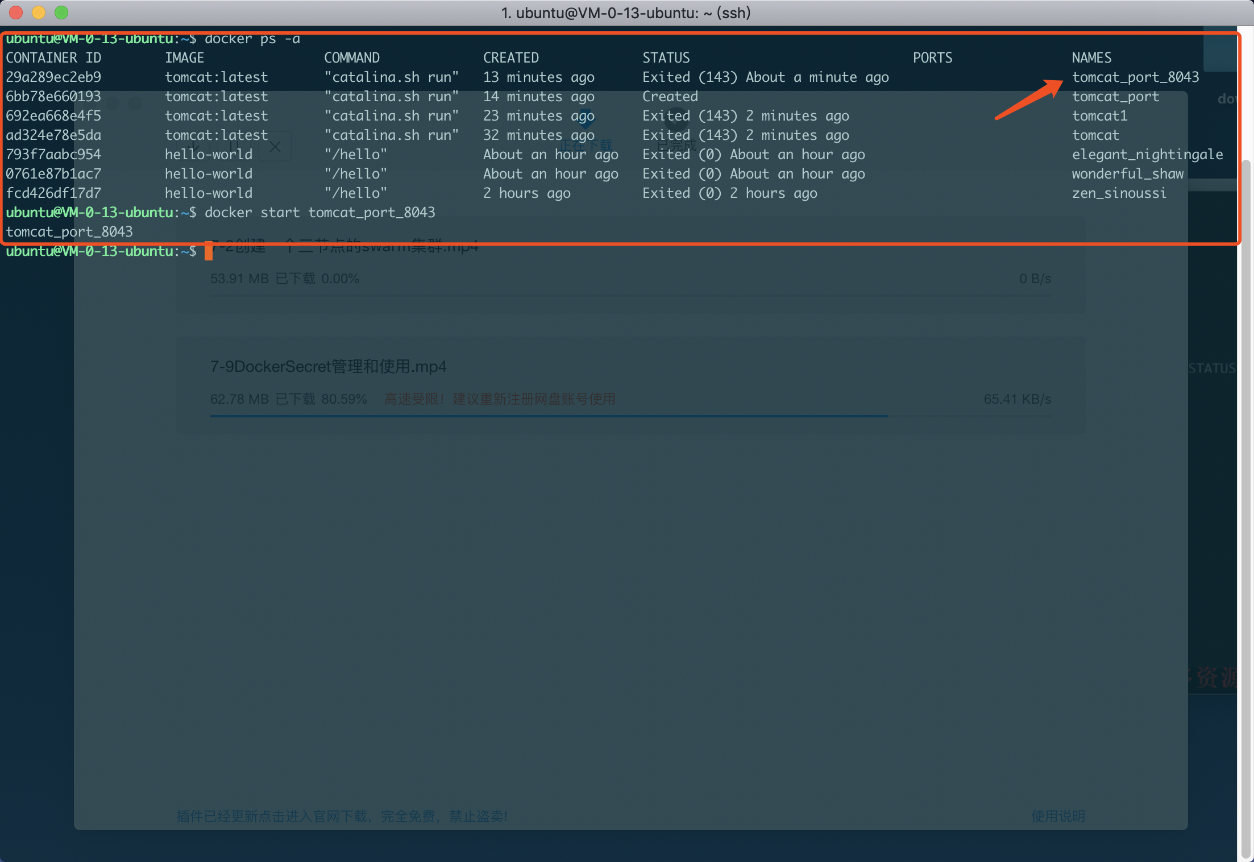
Task: Click name elegant_nightingale
Action: tap(1148, 155)
